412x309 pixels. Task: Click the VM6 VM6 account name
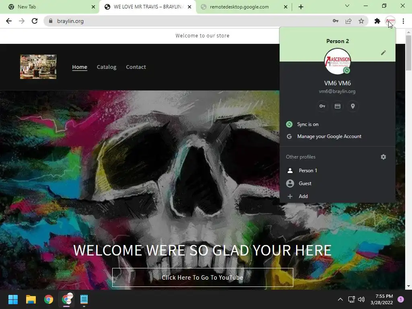click(338, 83)
